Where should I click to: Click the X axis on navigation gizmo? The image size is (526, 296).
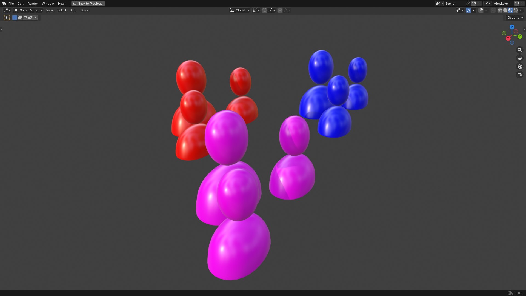tap(508, 38)
